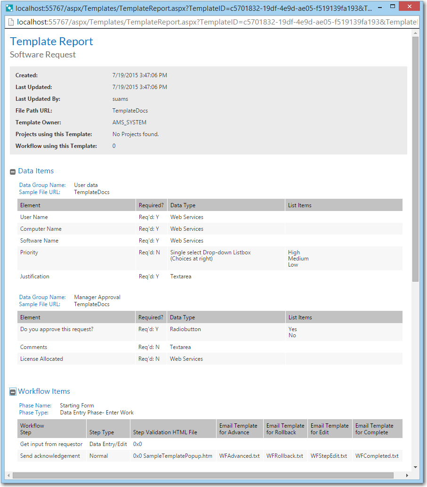This screenshot has width=427, height=487.
Task: Click 'Data Entry/Edit' step type cell
Action: click(108, 444)
